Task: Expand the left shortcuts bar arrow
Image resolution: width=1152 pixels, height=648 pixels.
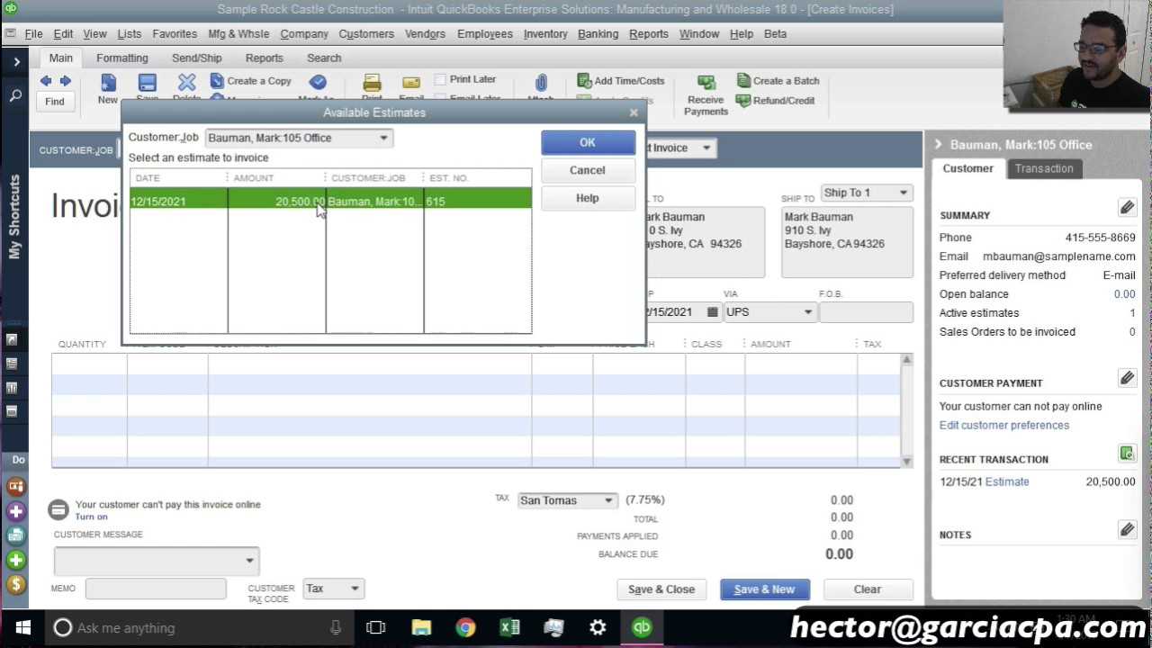Action: [x=16, y=62]
